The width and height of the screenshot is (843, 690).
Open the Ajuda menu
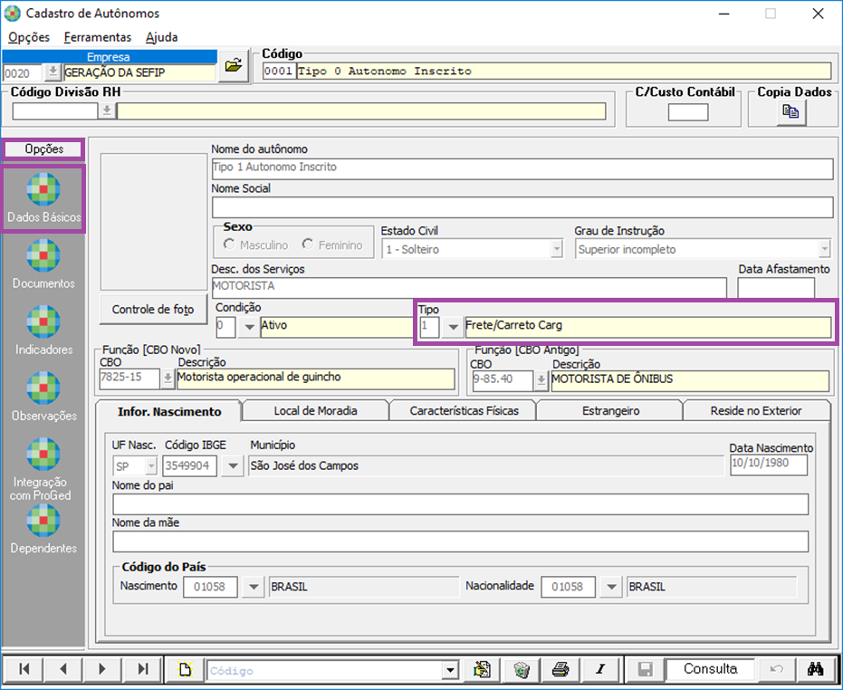pyautogui.click(x=161, y=37)
